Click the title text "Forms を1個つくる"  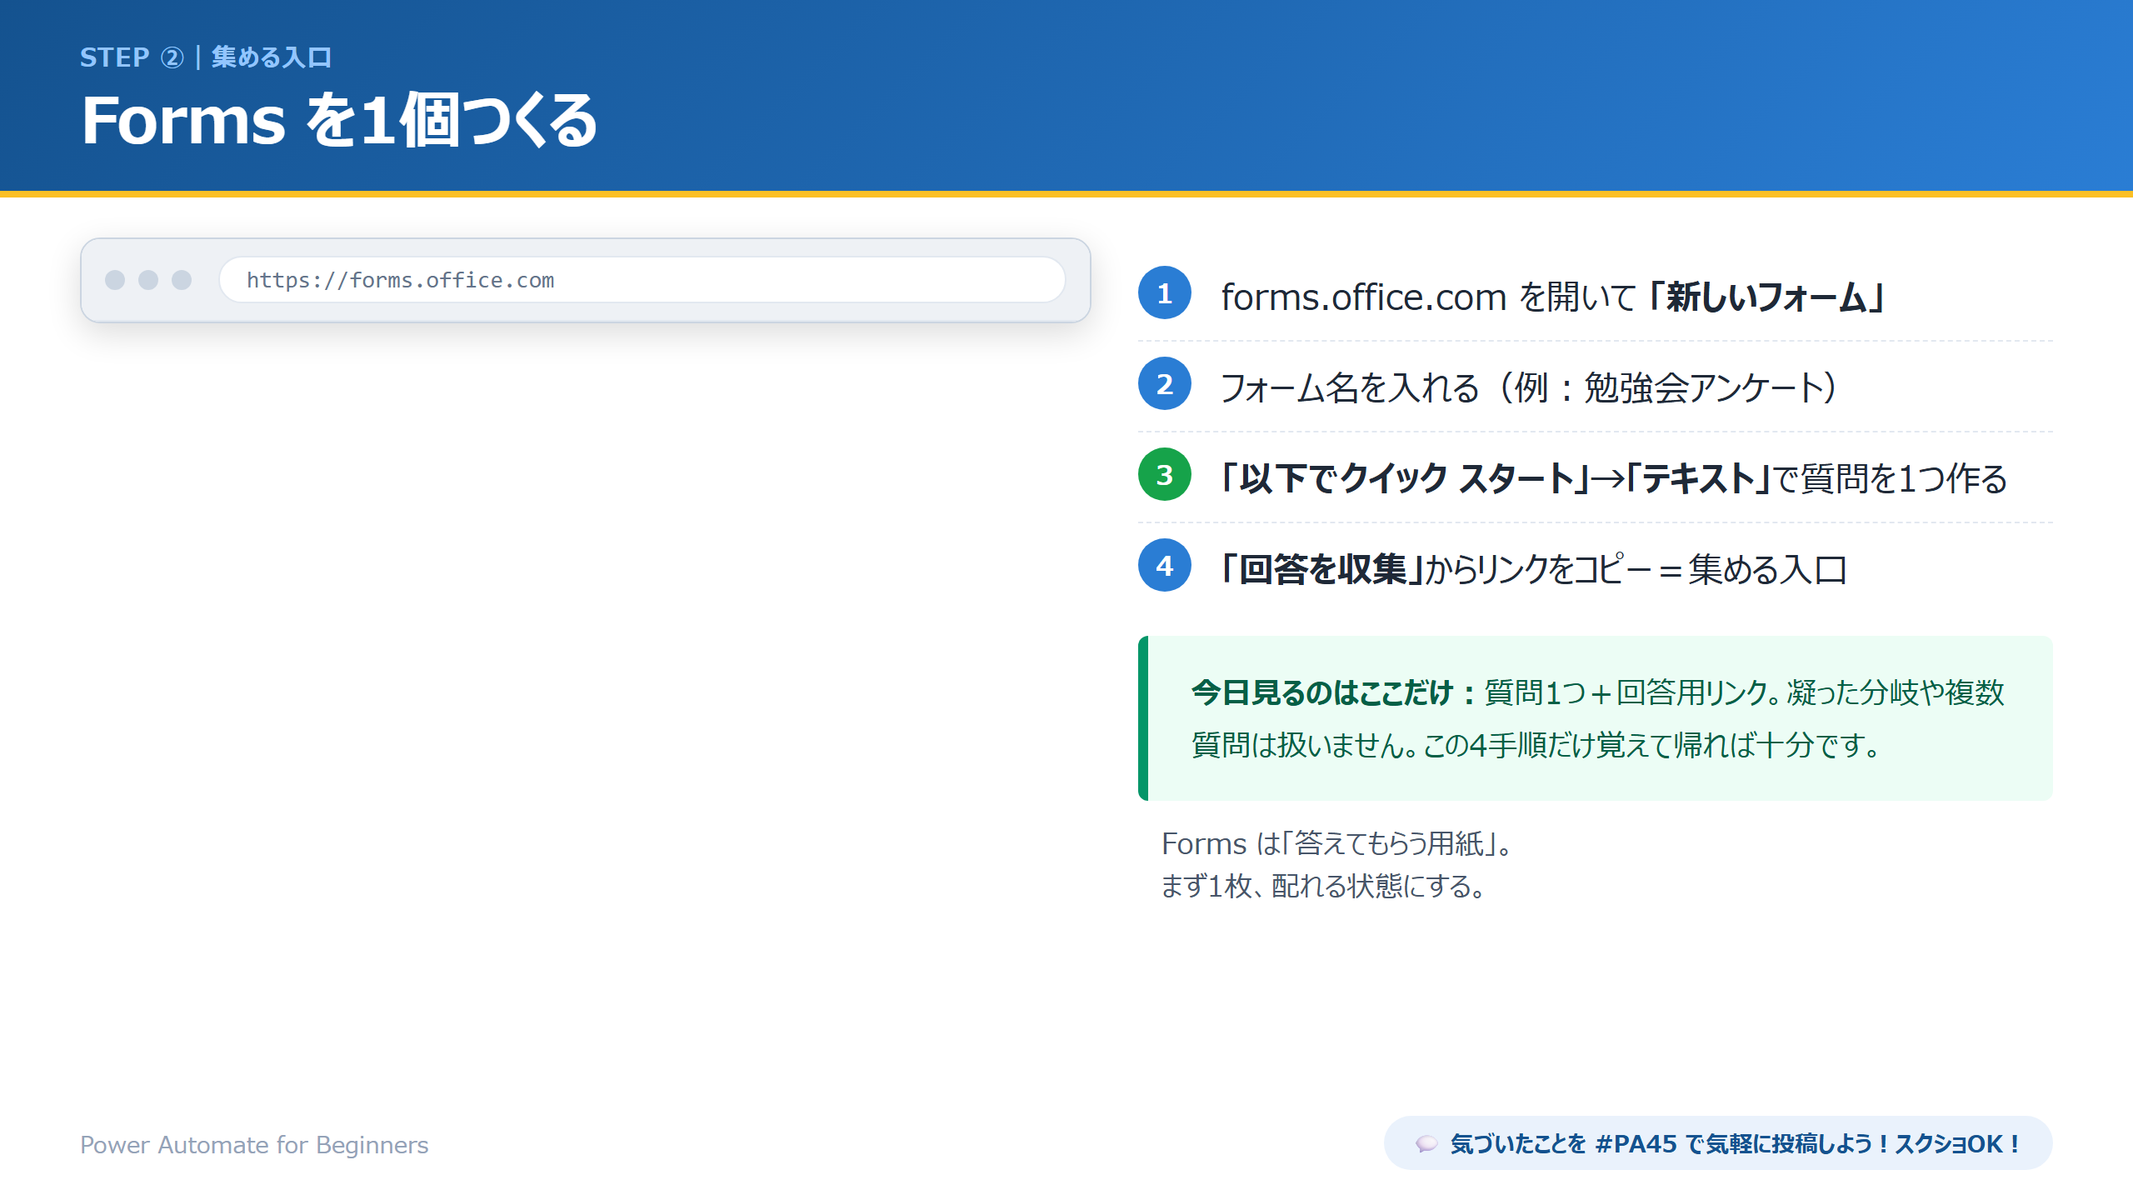tap(339, 121)
